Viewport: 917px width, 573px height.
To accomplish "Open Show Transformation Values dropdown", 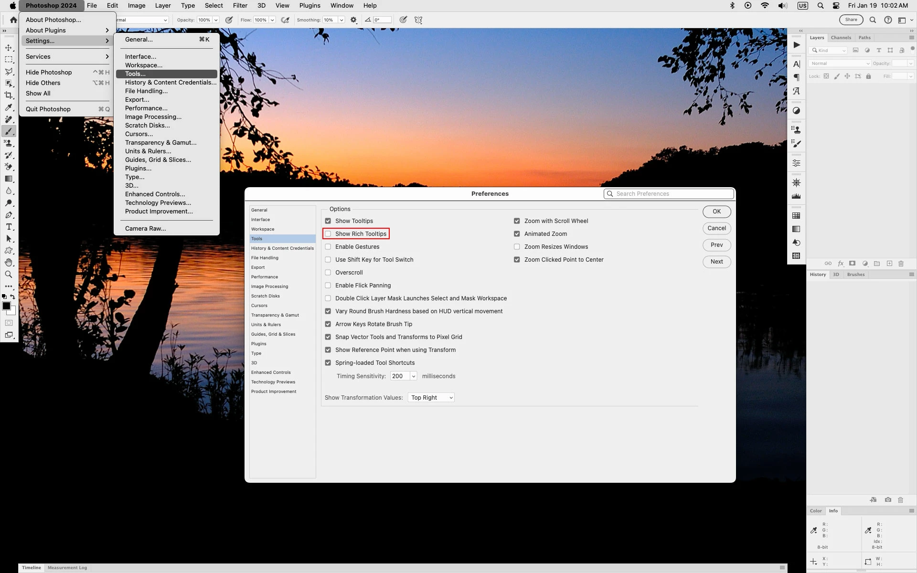I will 431,398.
